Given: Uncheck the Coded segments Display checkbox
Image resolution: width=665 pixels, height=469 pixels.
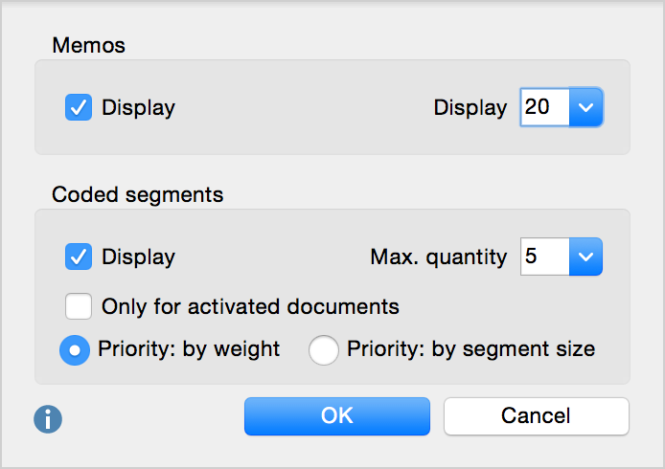Looking at the screenshot, I should pos(78,257).
